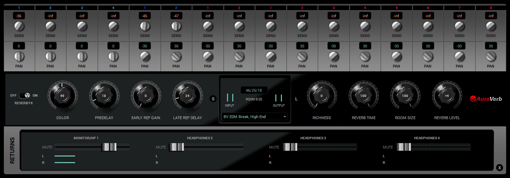The image size is (510, 178).
Task: Click the Send knob under the -36 value
Action: 19,26
